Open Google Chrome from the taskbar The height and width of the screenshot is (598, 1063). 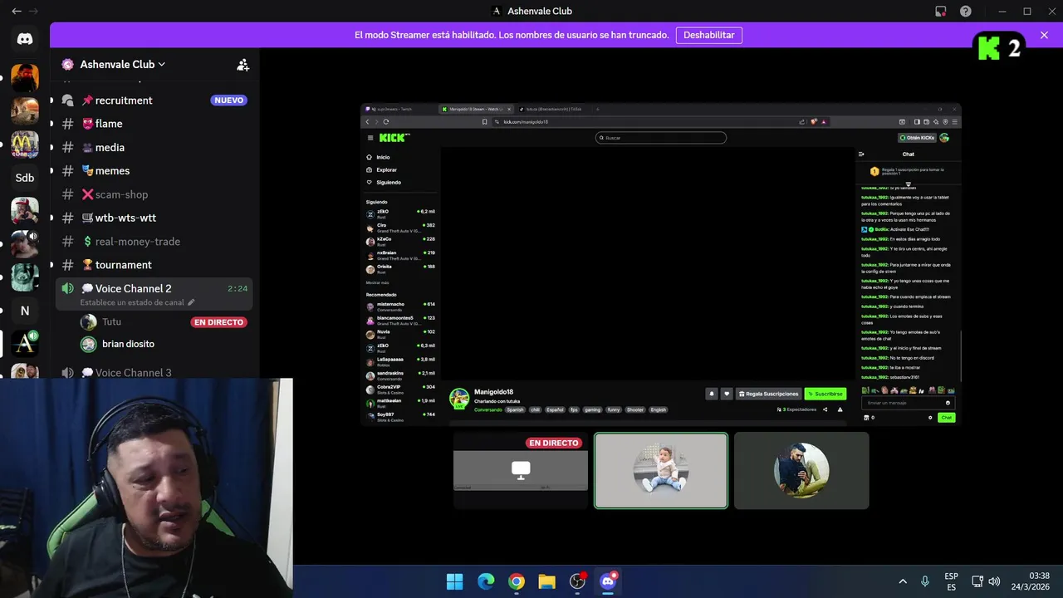tap(517, 581)
